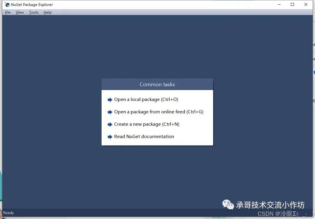Click Create a new package (Ctrl+N)

click(147, 124)
